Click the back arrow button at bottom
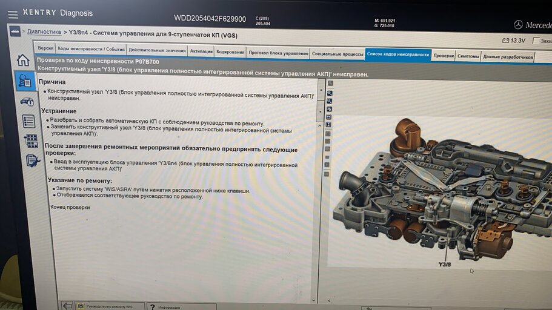The width and height of the screenshot is (552, 310). click(x=67, y=305)
